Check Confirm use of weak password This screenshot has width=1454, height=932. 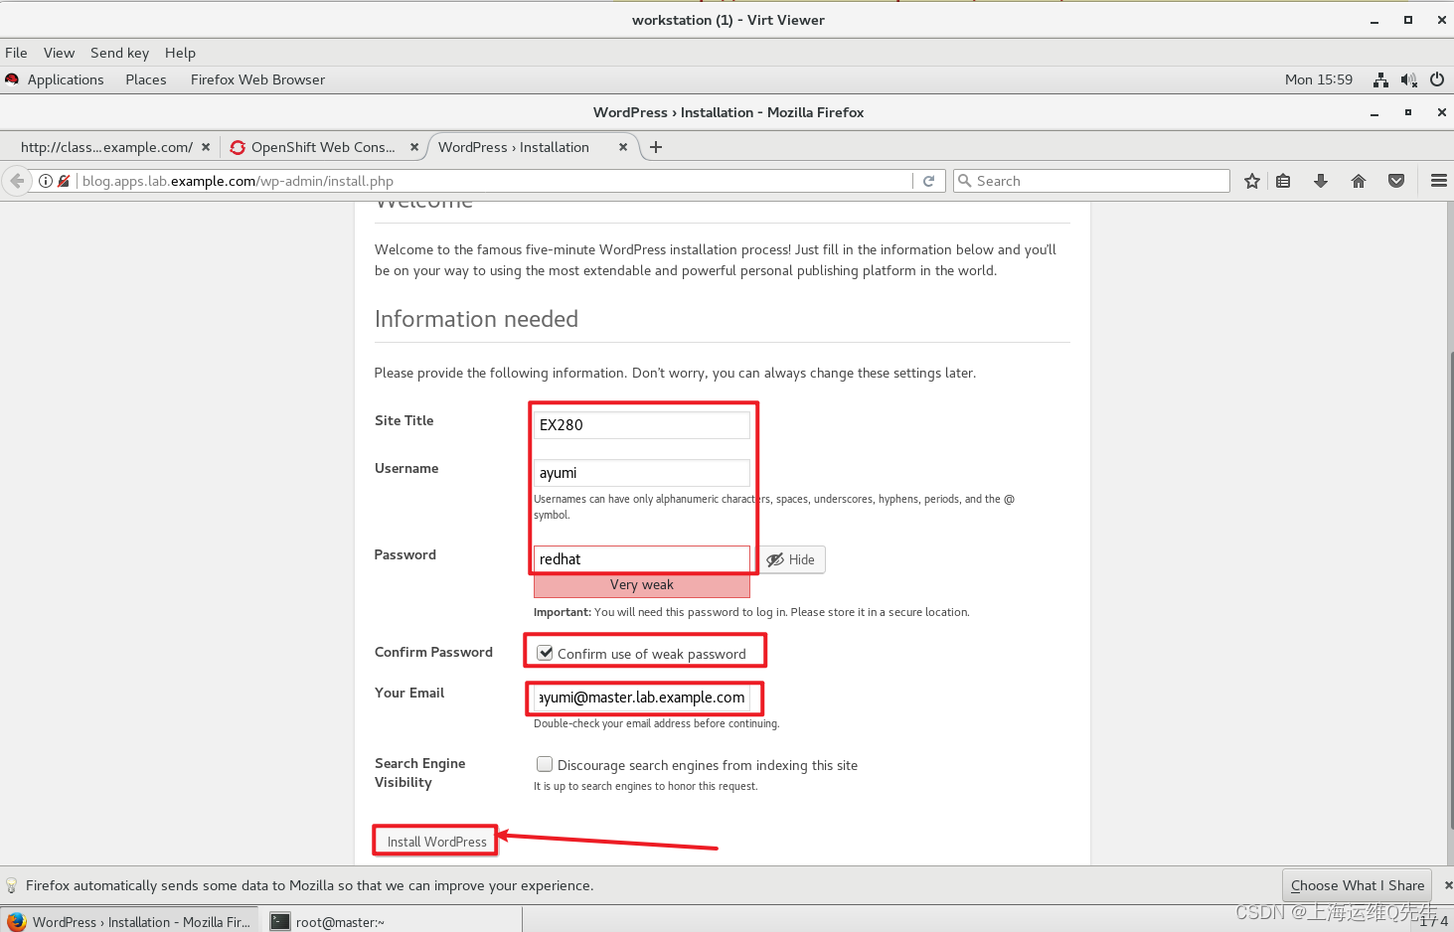(545, 653)
